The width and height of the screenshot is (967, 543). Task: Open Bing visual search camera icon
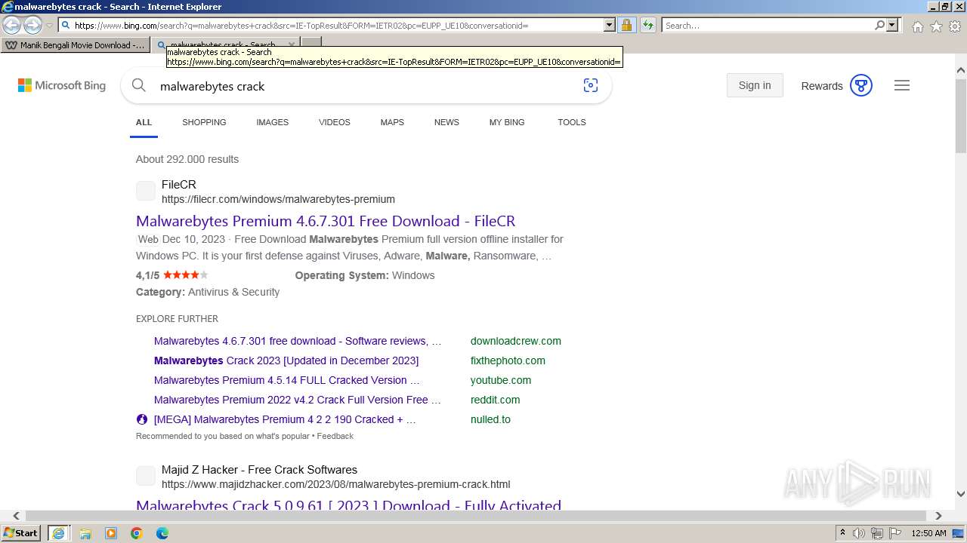(x=591, y=85)
